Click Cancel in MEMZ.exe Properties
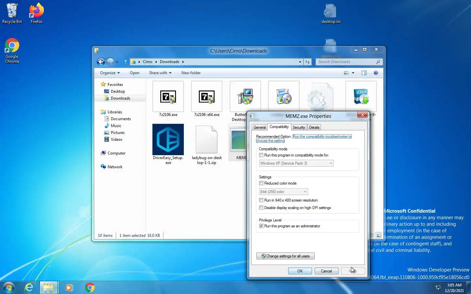Screen dimensions: 471x294 tap(326, 271)
